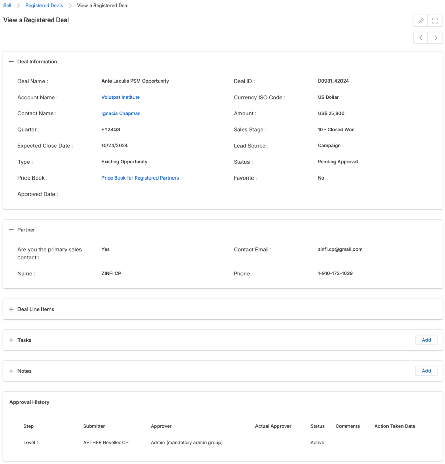Screen dimensions: 445x464
Task: Click the Approver column header
Action: pyautogui.click(x=161, y=426)
